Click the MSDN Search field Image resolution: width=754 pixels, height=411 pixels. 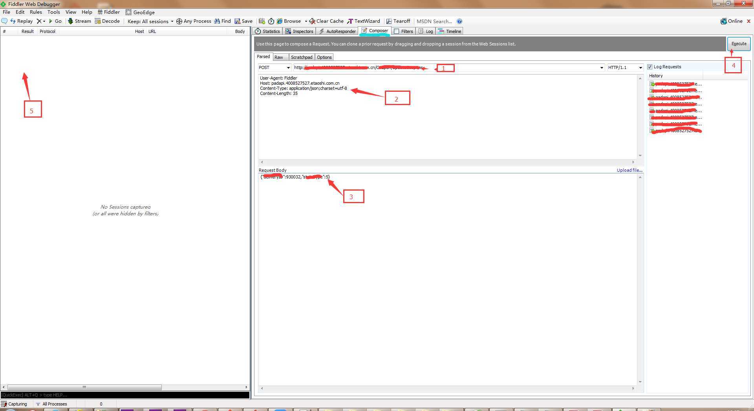coord(434,21)
